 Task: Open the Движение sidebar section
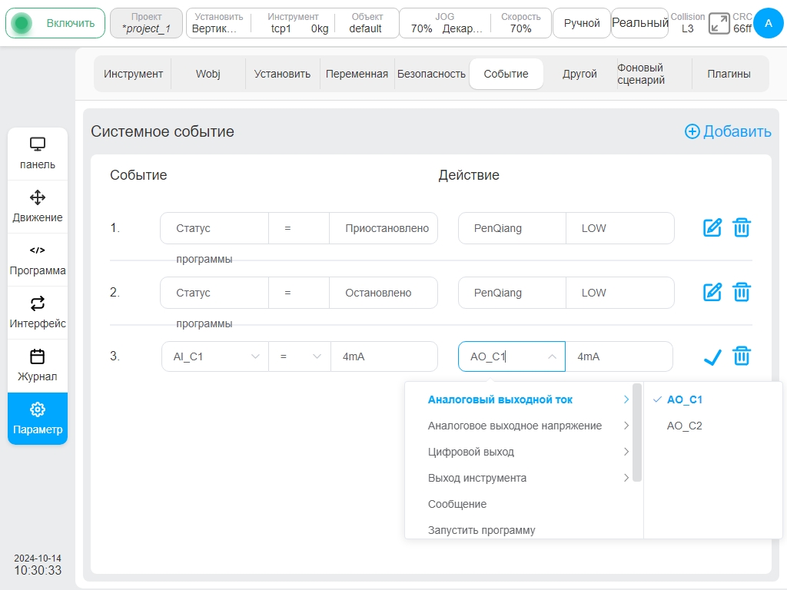pyautogui.click(x=38, y=207)
